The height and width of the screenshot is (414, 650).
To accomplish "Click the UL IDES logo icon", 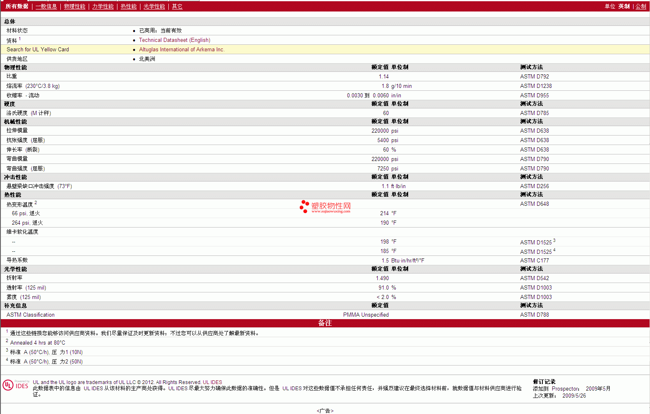I will 16,385.
